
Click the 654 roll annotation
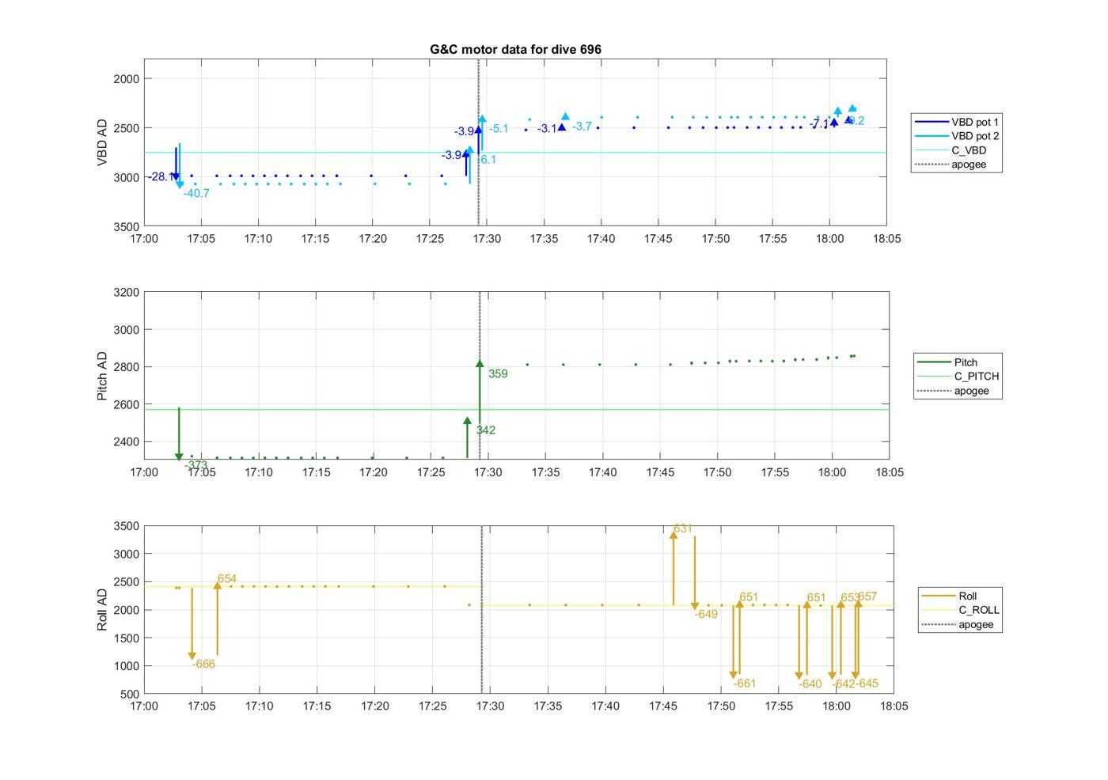click(227, 579)
